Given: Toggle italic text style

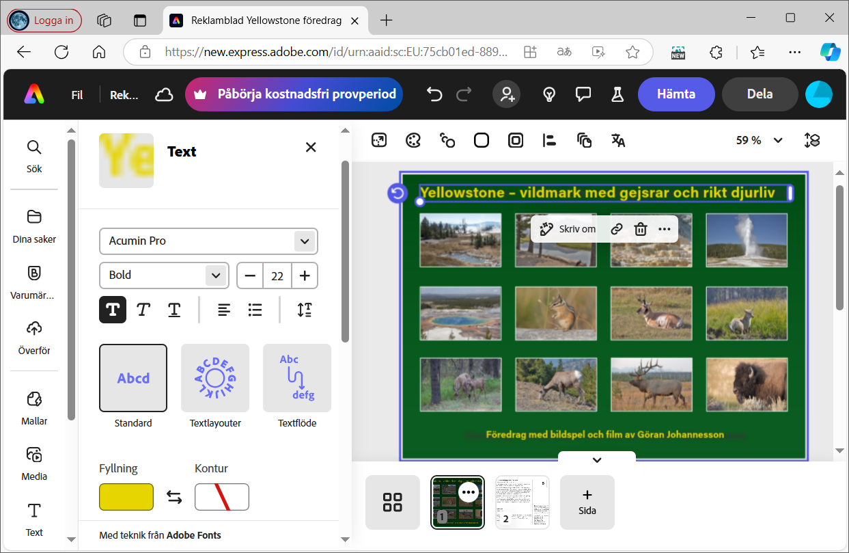Looking at the screenshot, I should 143,310.
